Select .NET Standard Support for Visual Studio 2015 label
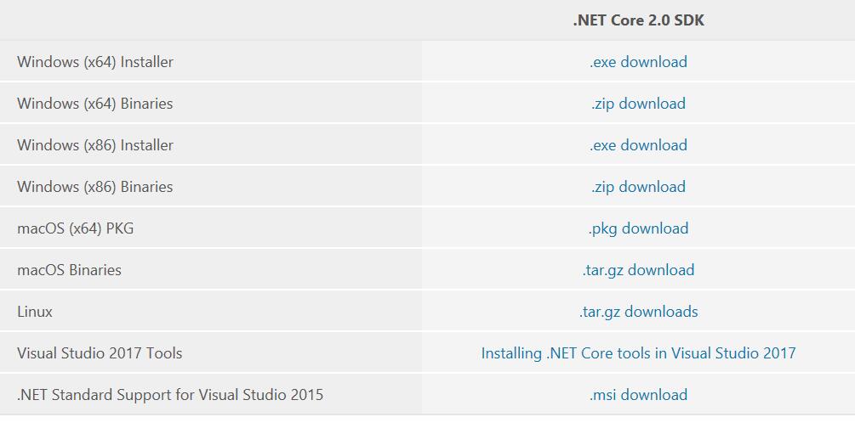This screenshot has width=855, height=434. coord(170,395)
